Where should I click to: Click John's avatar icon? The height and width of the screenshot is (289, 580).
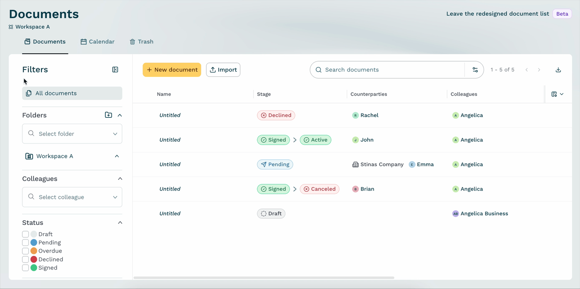(x=355, y=140)
